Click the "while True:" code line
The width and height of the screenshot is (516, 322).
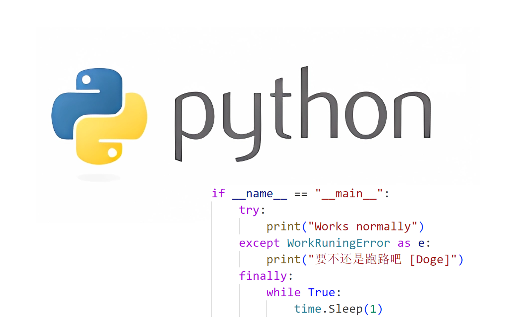[x=304, y=292]
